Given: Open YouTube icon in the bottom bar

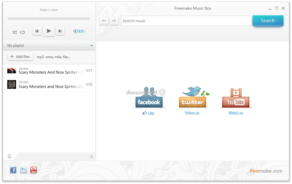Looking at the screenshot, I should tap(34, 170).
